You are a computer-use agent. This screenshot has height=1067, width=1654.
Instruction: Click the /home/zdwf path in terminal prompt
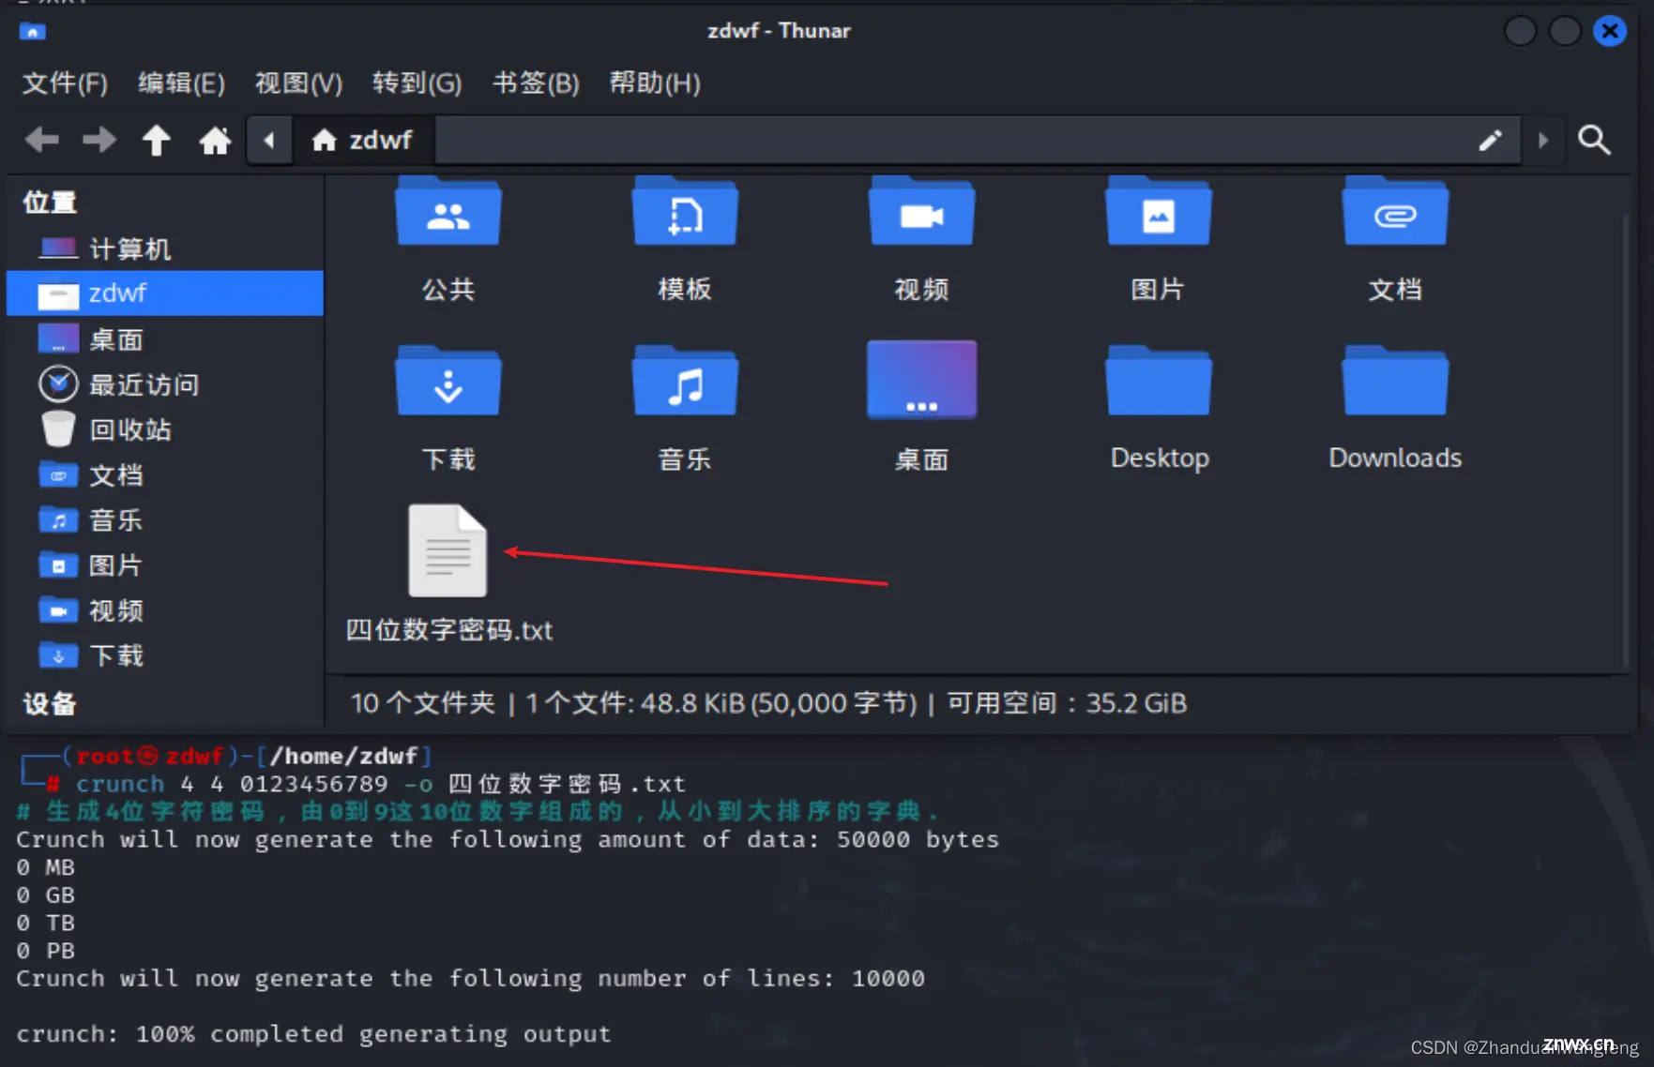point(342,756)
